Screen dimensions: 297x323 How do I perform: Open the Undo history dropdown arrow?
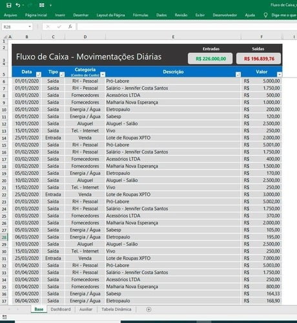point(23,5)
